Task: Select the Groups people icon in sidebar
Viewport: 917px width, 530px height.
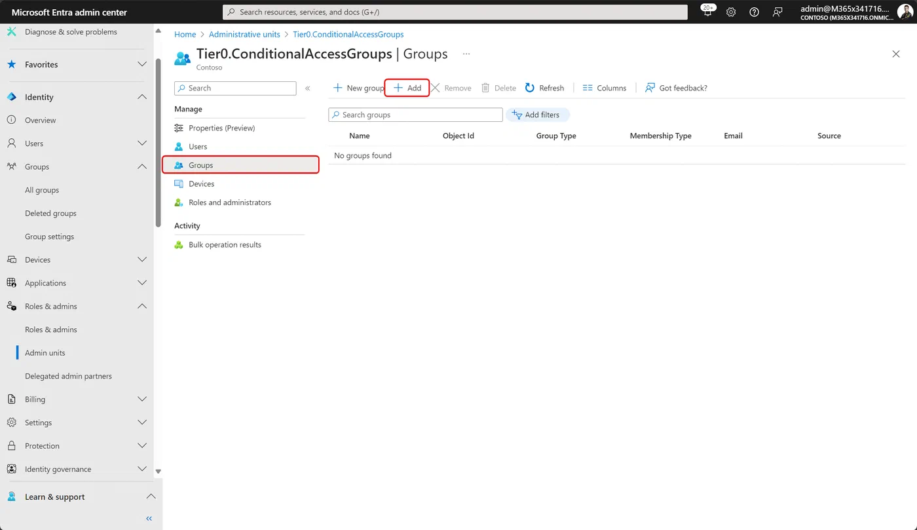Action: tap(11, 166)
